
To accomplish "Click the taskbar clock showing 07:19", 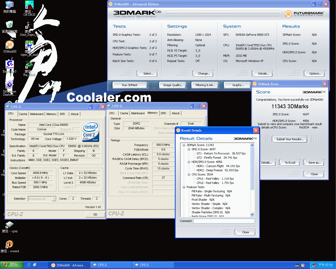I will tap(325, 265).
